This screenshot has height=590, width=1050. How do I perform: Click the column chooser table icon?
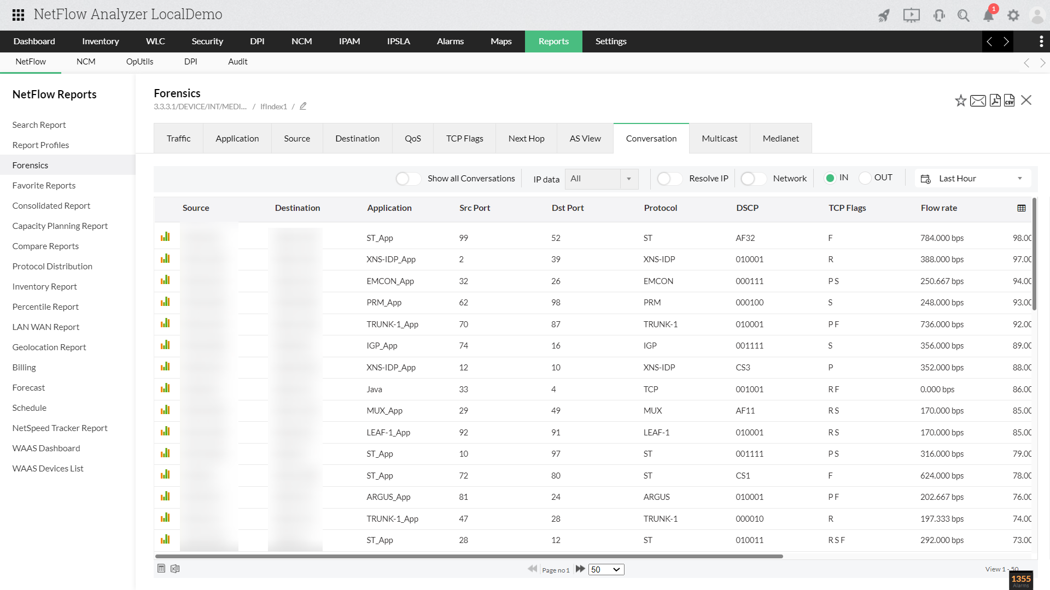click(1021, 208)
